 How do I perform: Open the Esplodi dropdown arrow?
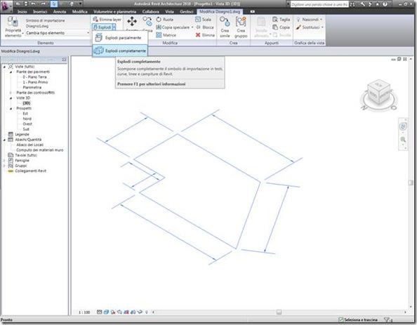click(x=114, y=27)
